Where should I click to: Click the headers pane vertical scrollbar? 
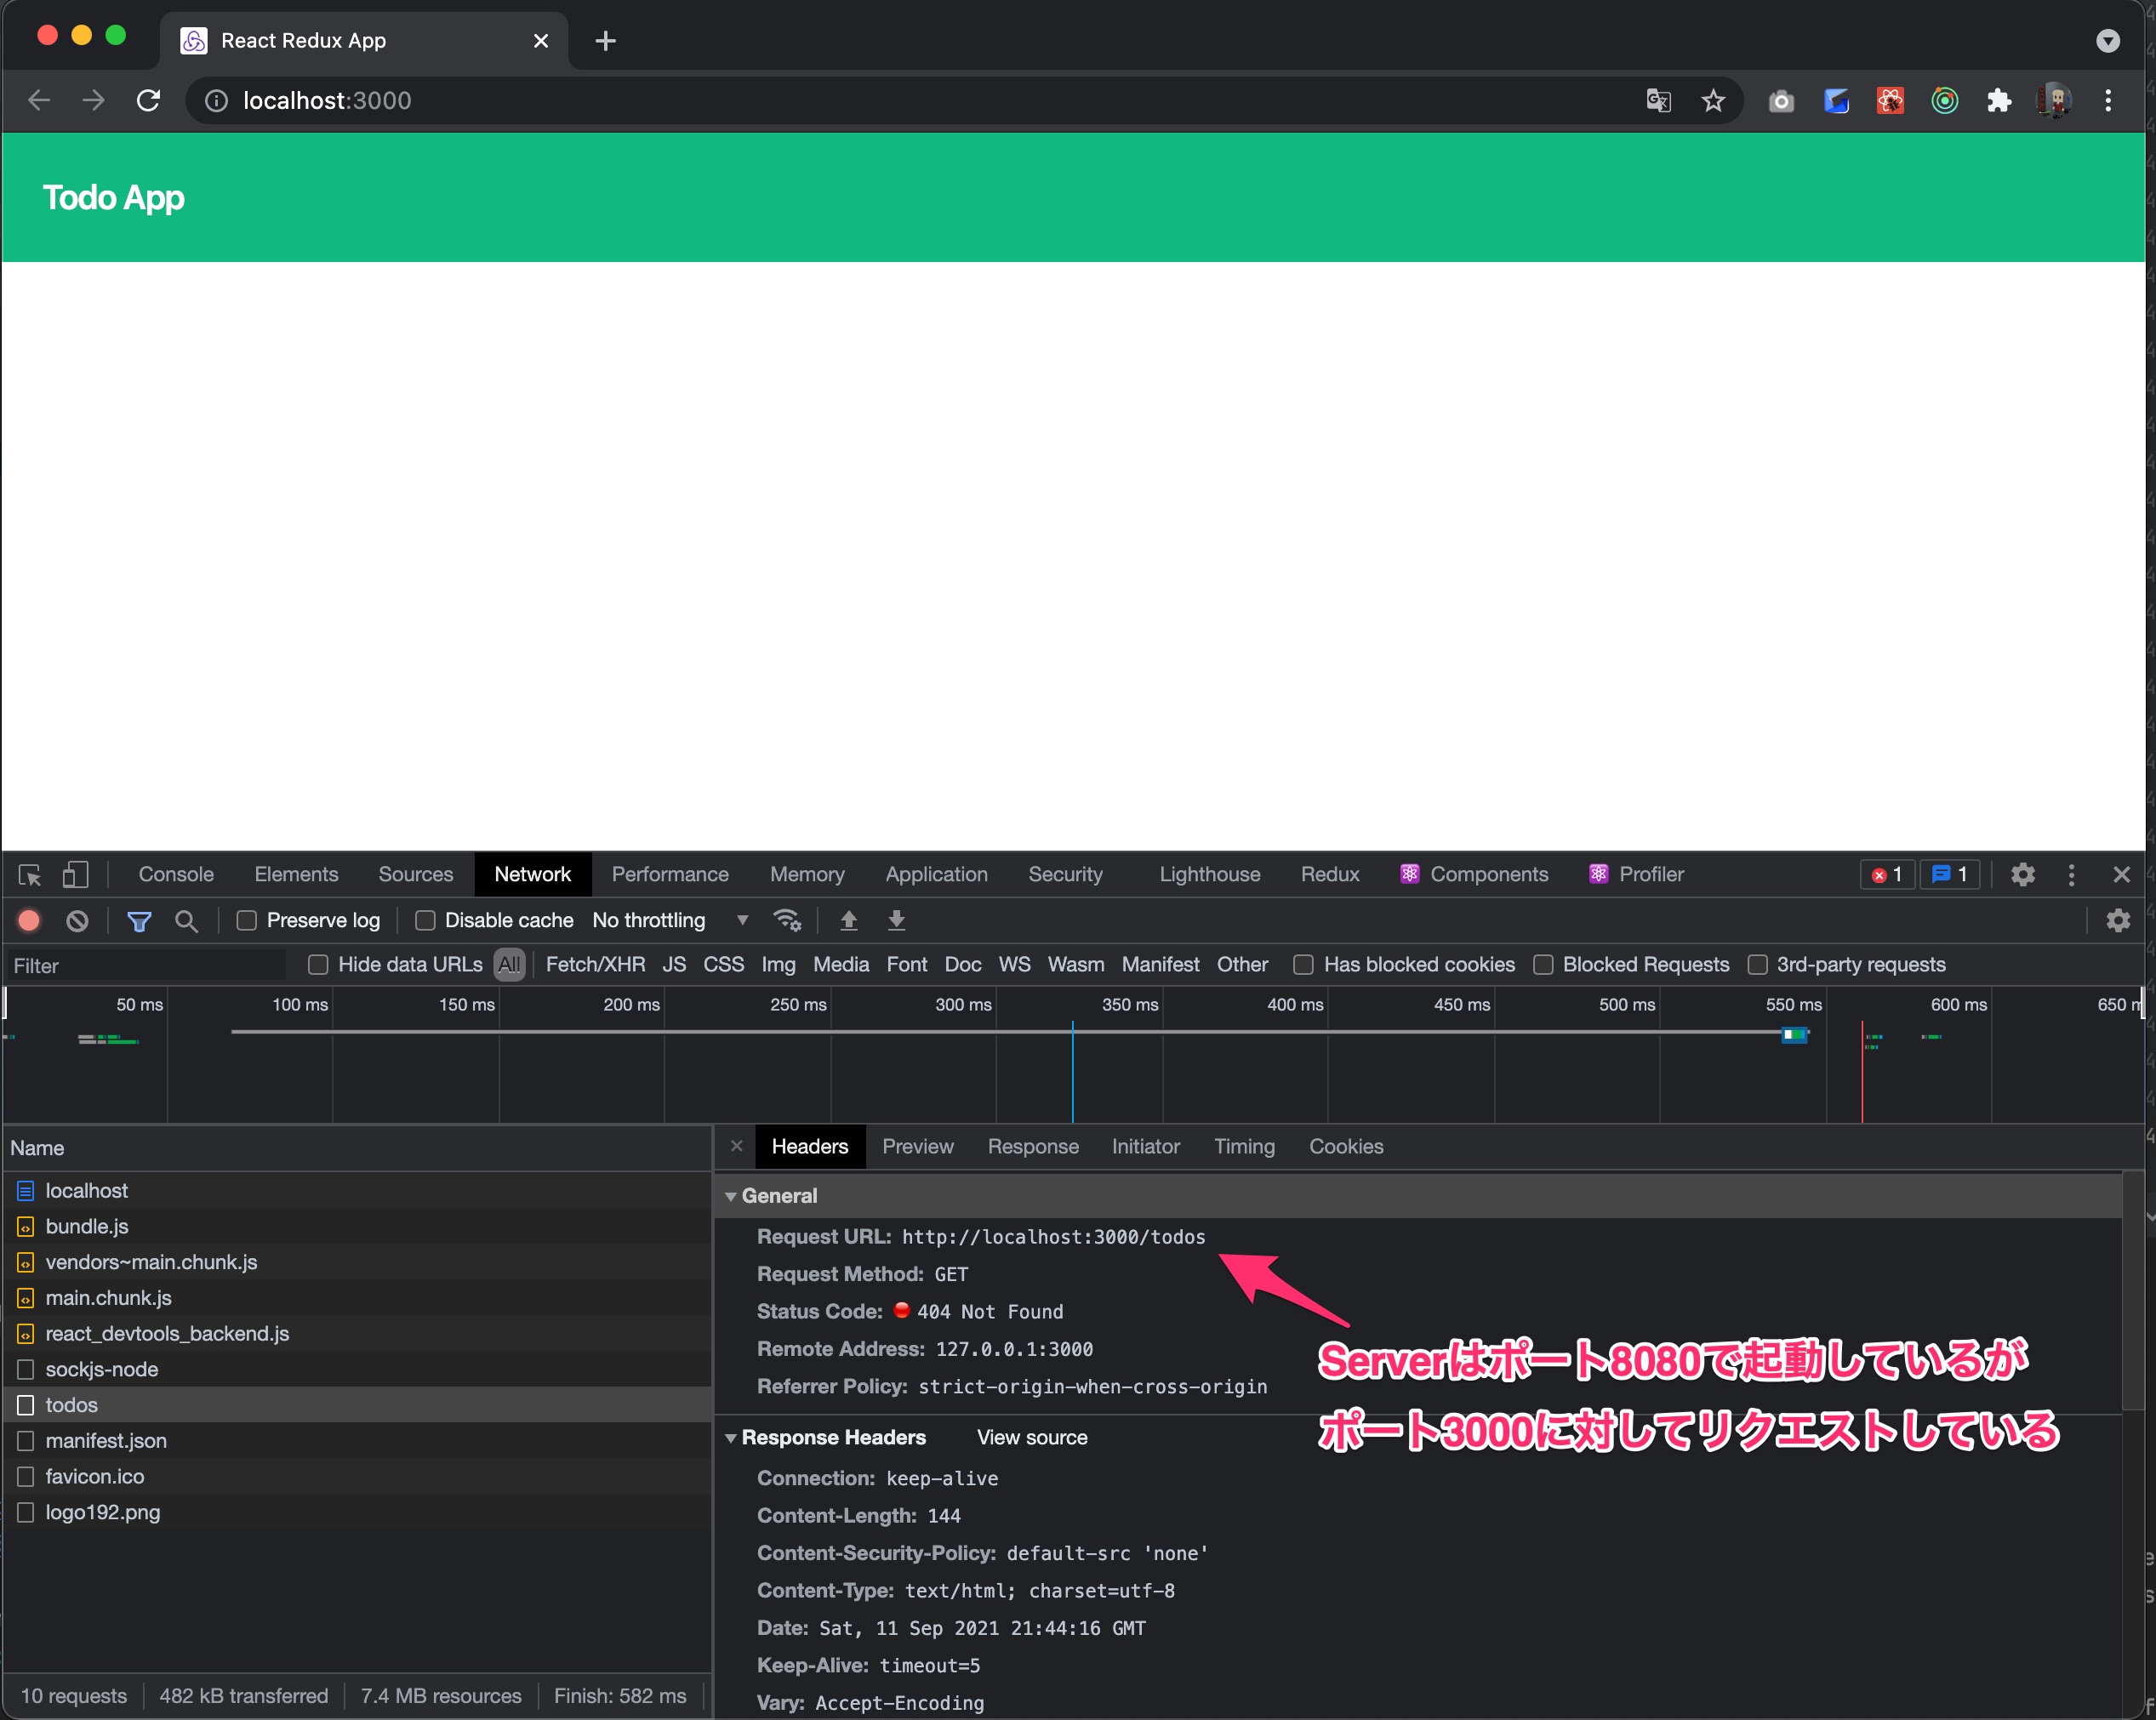[x=2132, y=1290]
